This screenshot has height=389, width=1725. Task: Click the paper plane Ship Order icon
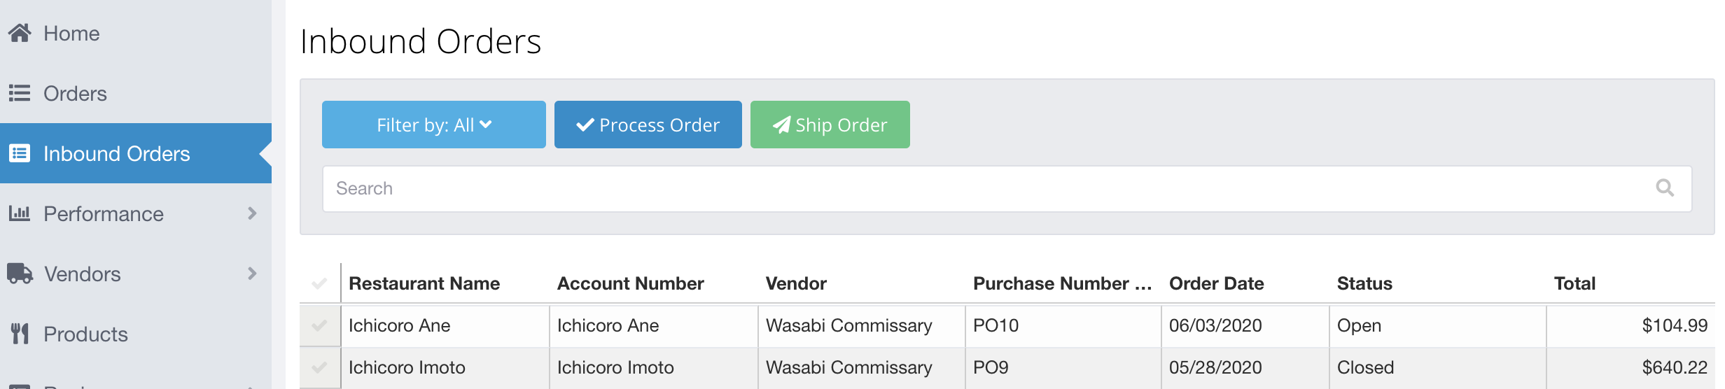[x=782, y=125]
